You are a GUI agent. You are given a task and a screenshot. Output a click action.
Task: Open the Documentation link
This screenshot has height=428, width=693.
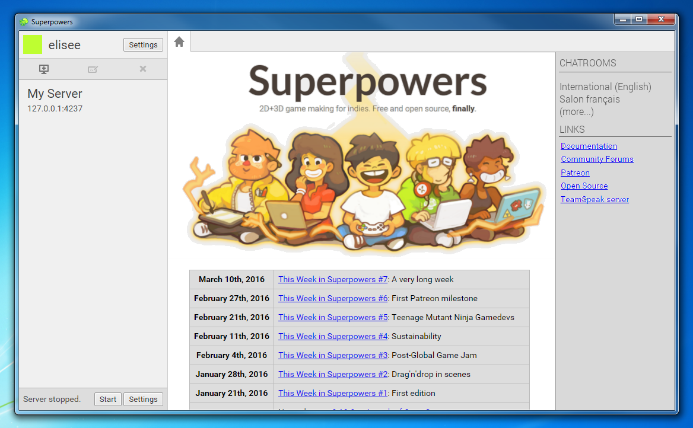click(x=589, y=146)
